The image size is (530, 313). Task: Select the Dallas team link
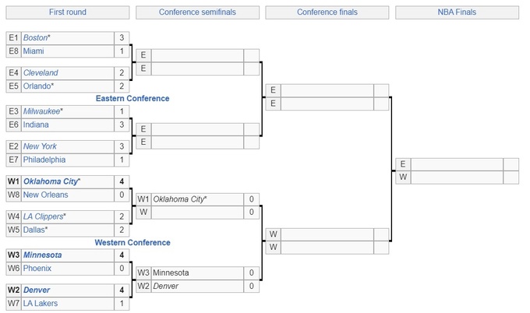(36, 230)
